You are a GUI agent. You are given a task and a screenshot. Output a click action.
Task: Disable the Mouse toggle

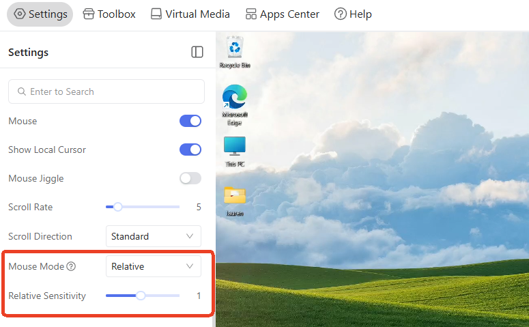(190, 121)
